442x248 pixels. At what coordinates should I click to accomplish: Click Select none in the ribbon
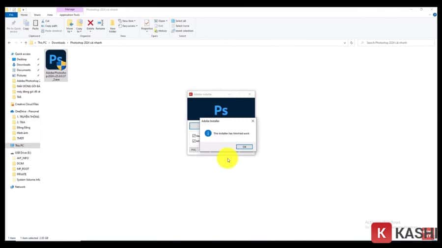(180, 26)
